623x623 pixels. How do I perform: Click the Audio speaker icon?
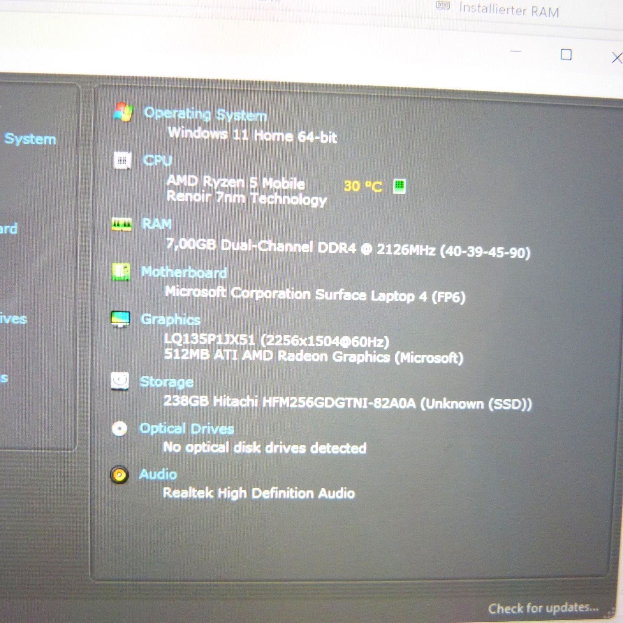[x=119, y=475]
